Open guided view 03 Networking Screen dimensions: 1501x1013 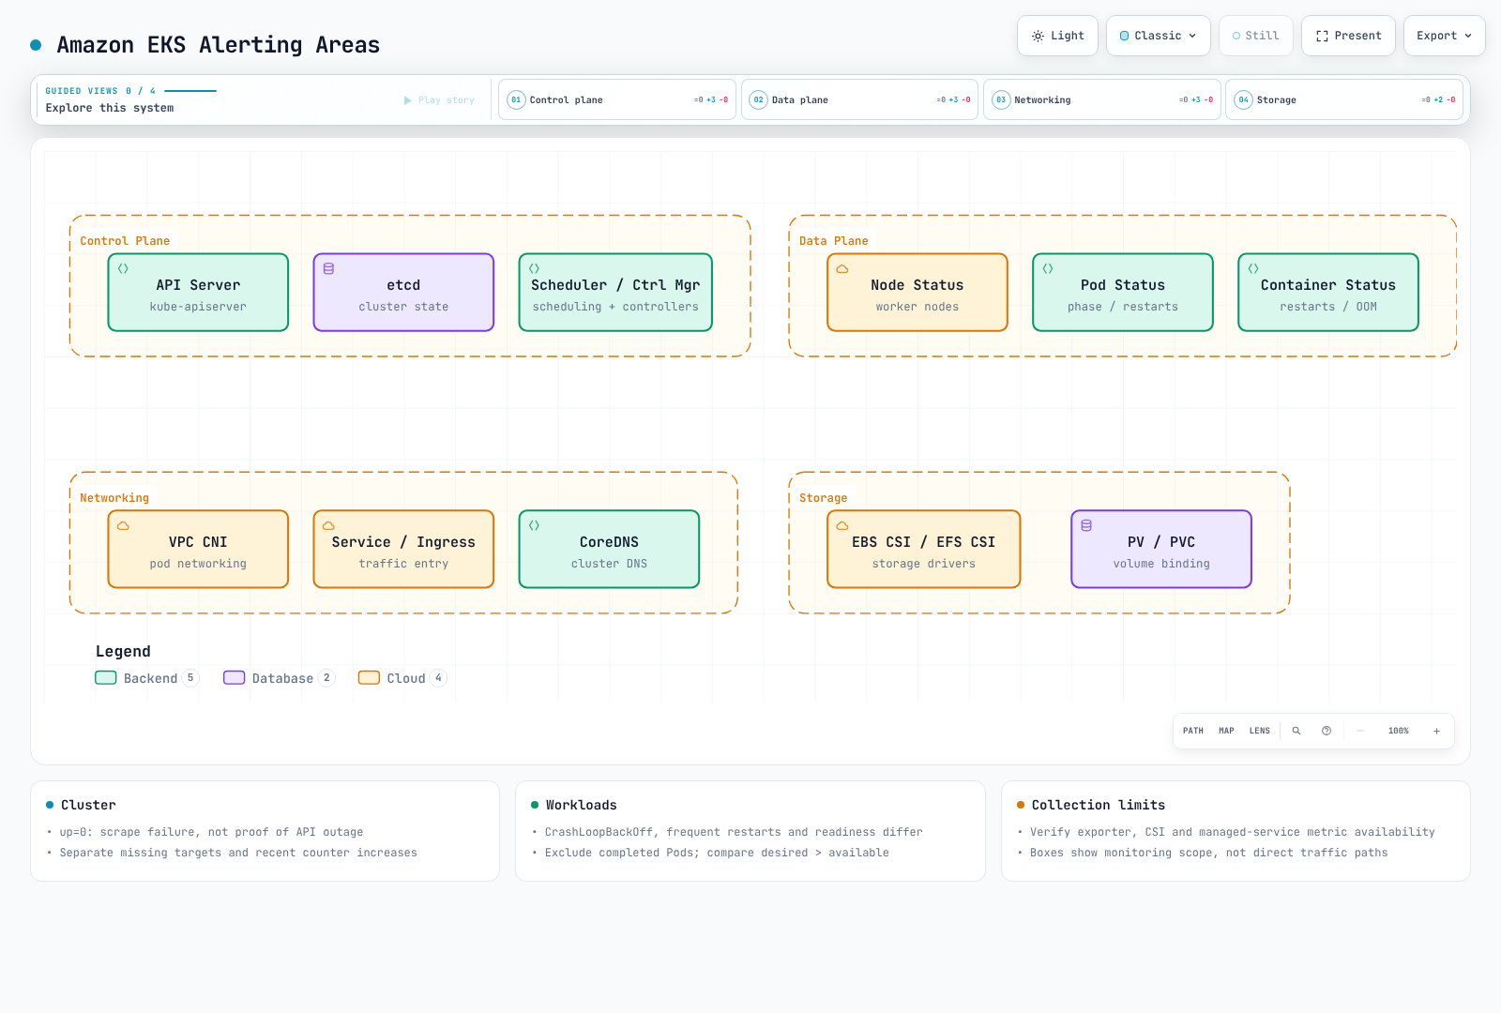pyautogui.click(x=1102, y=99)
